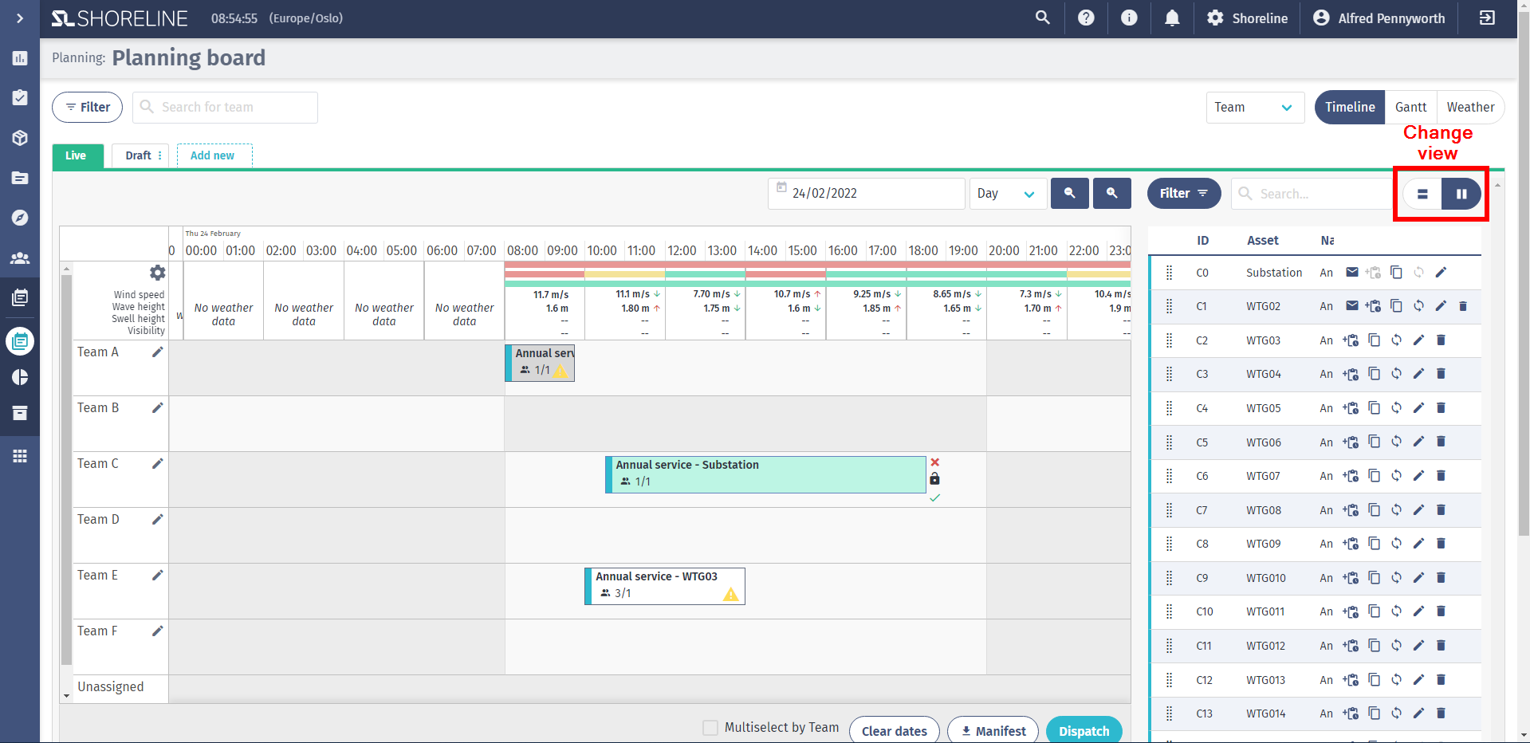The height and width of the screenshot is (743, 1530).
Task: Click the first zoom magnifier button
Action: point(1070,194)
